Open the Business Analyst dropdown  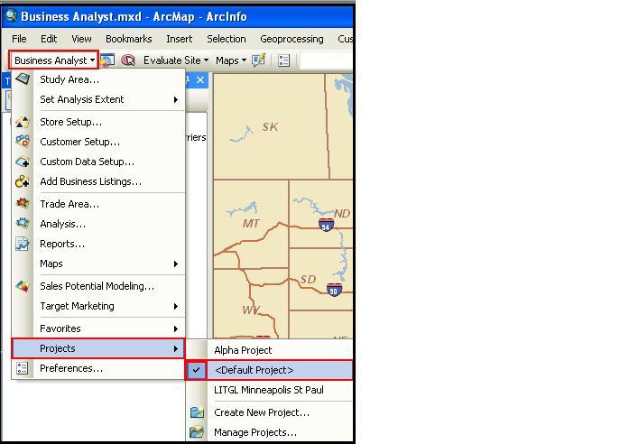pyautogui.click(x=54, y=60)
